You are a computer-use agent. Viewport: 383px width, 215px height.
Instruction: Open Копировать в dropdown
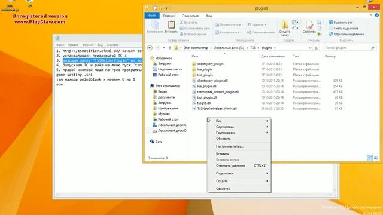(x=229, y=32)
